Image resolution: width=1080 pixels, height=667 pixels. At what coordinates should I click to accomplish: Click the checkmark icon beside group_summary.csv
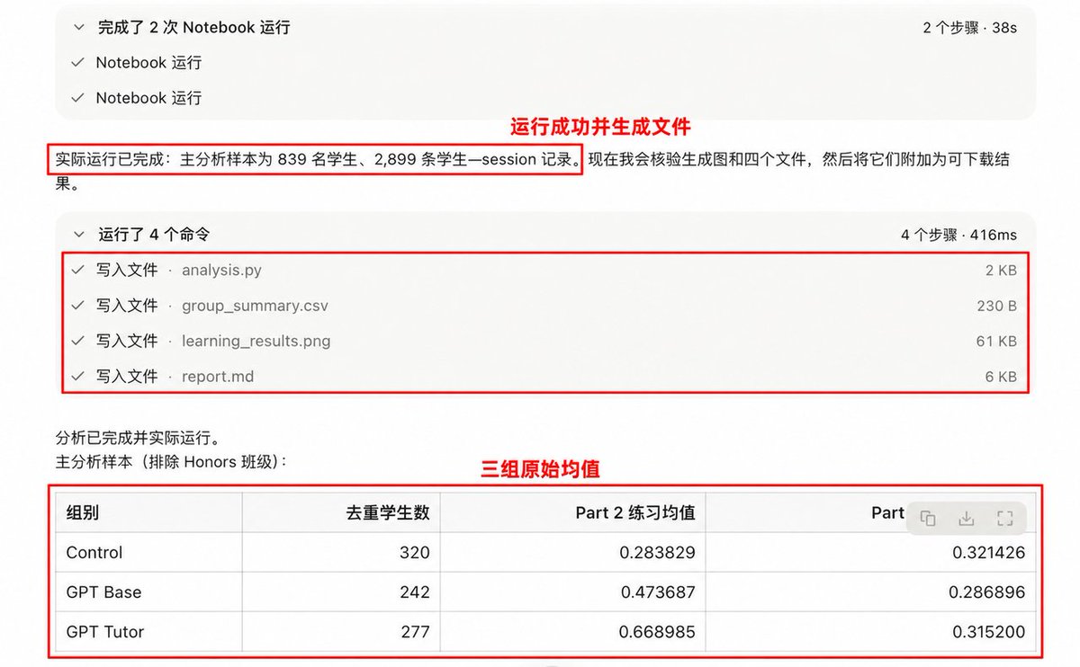(77, 306)
